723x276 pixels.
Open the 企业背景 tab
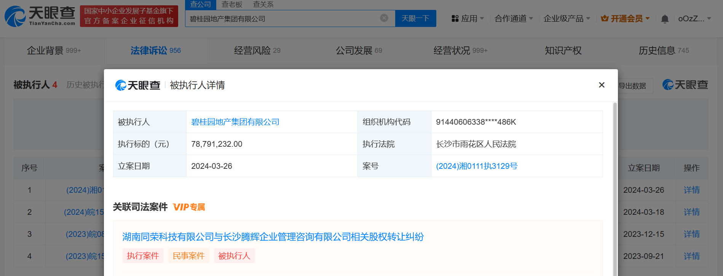(54, 51)
